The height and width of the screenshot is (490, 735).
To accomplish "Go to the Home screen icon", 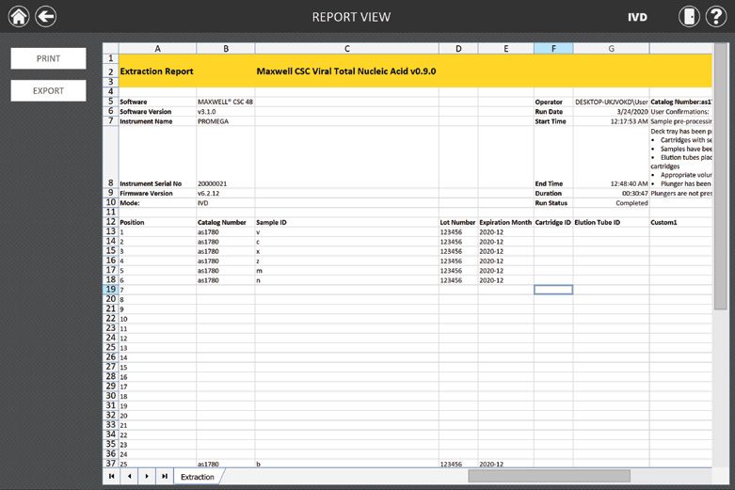I will [x=19, y=16].
